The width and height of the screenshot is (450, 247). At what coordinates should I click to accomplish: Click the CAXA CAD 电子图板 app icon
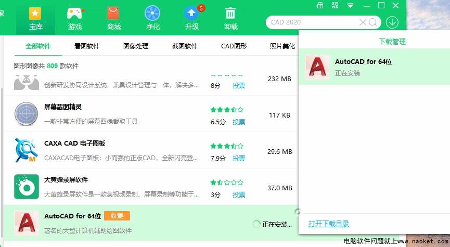[27, 150]
